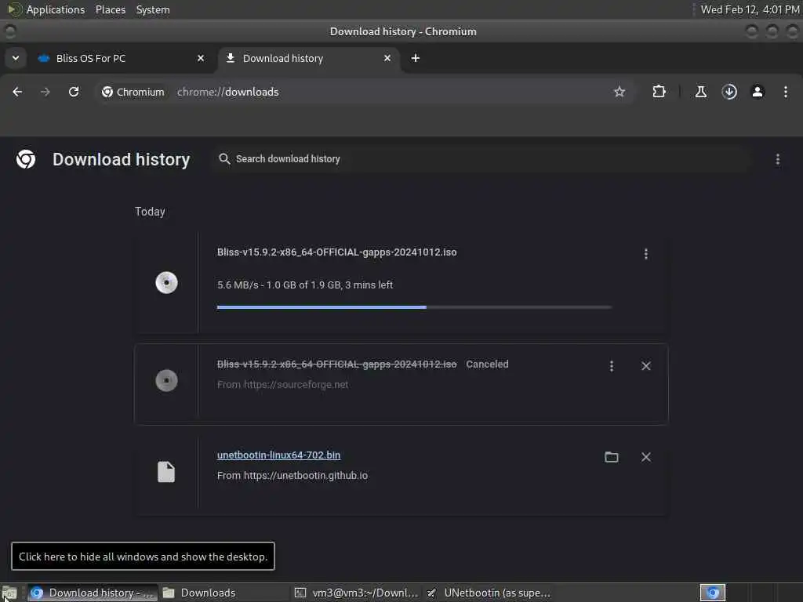Select the Download history tab
Image resolution: width=803 pixels, height=602 pixels.
click(309, 58)
